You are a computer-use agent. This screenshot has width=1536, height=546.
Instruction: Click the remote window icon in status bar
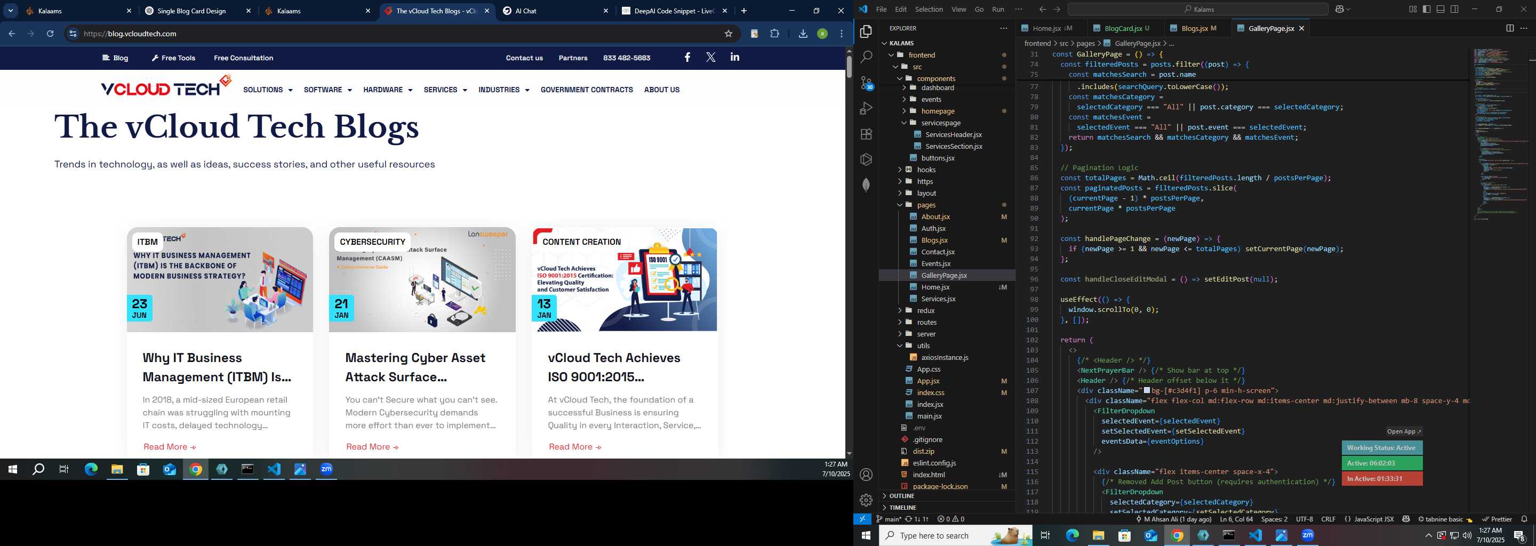[862, 519]
